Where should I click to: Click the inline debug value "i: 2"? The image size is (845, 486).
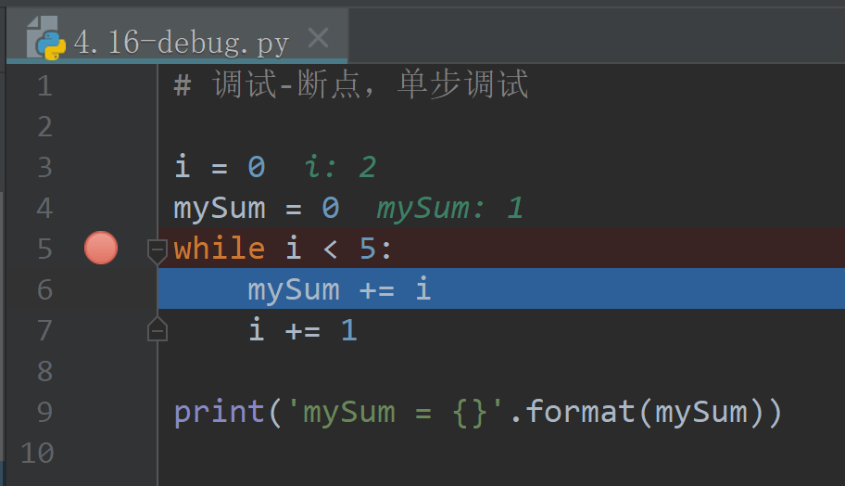[340, 167]
